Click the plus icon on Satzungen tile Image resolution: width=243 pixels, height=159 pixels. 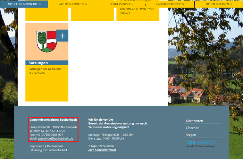[62, 36]
